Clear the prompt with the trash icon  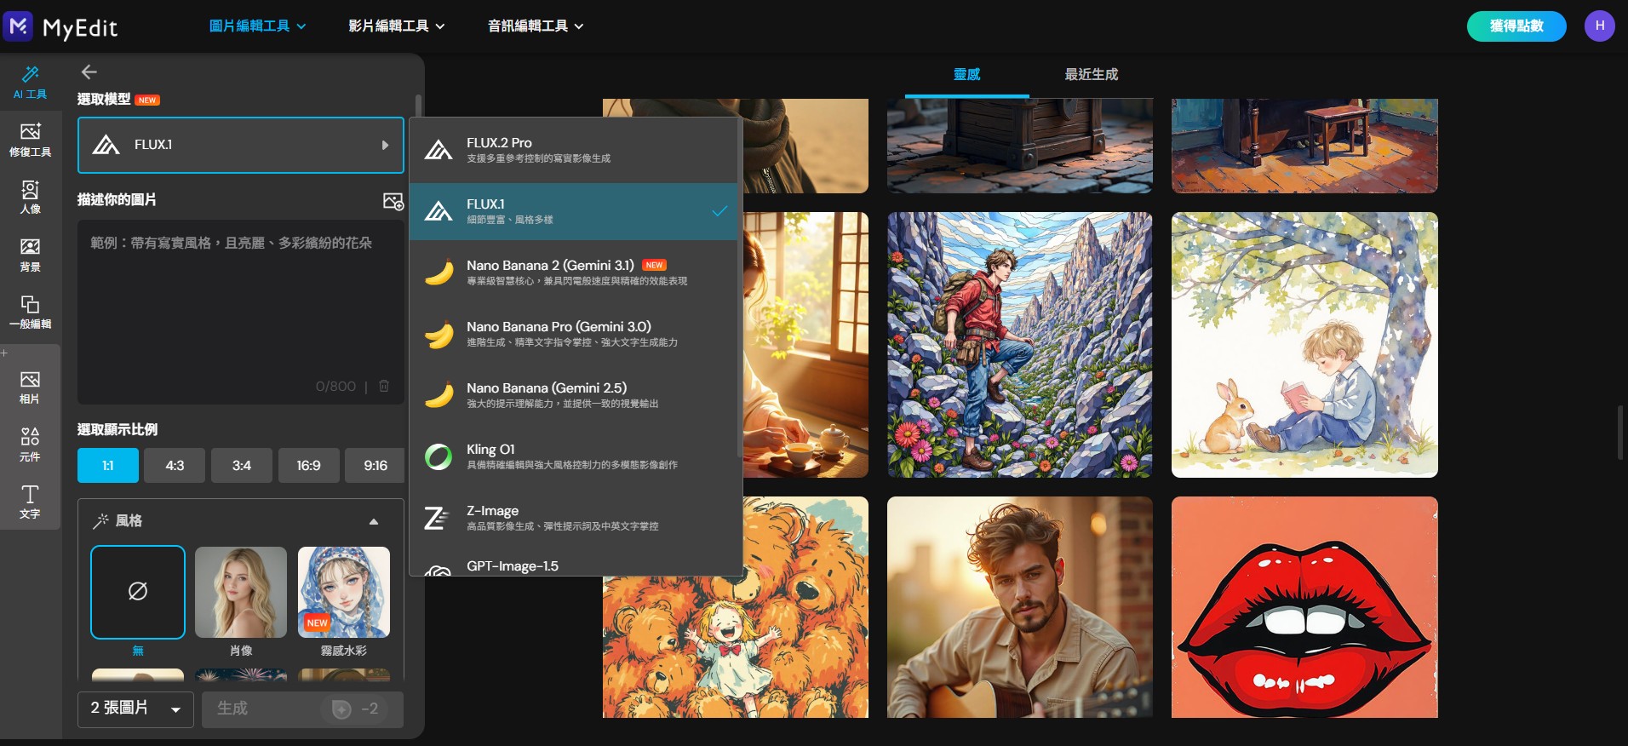384,386
